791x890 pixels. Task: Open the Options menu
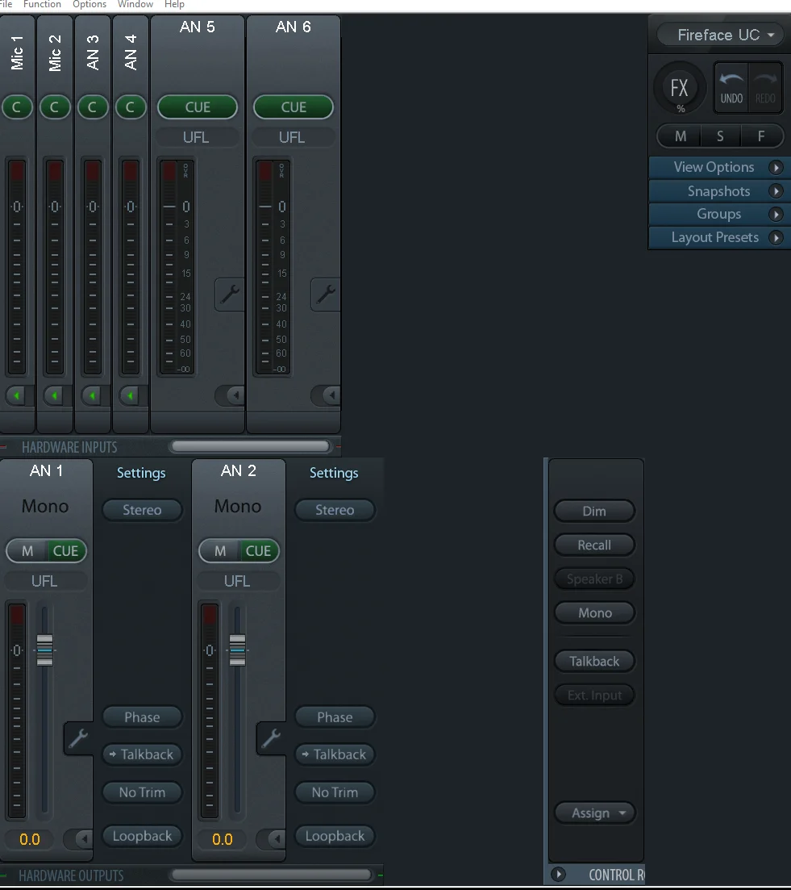90,5
